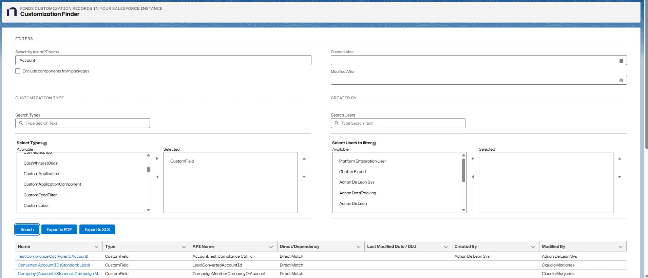Click the Search button
The height and width of the screenshot is (278, 648).
tap(27, 230)
